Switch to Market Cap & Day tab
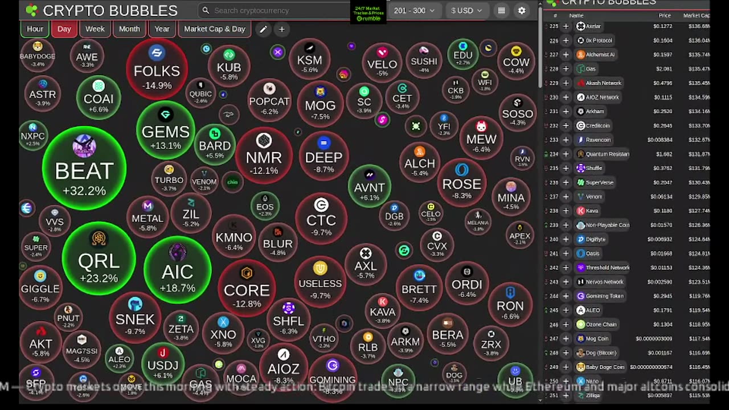Screen dimensions: 729x410 coord(215,29)
